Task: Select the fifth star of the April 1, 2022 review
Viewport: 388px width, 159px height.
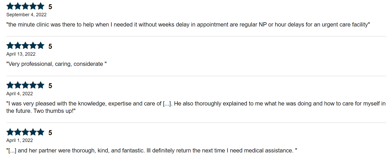Action: click(x=40, y=132)
